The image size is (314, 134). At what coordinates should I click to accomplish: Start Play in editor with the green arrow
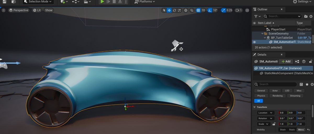102,2
